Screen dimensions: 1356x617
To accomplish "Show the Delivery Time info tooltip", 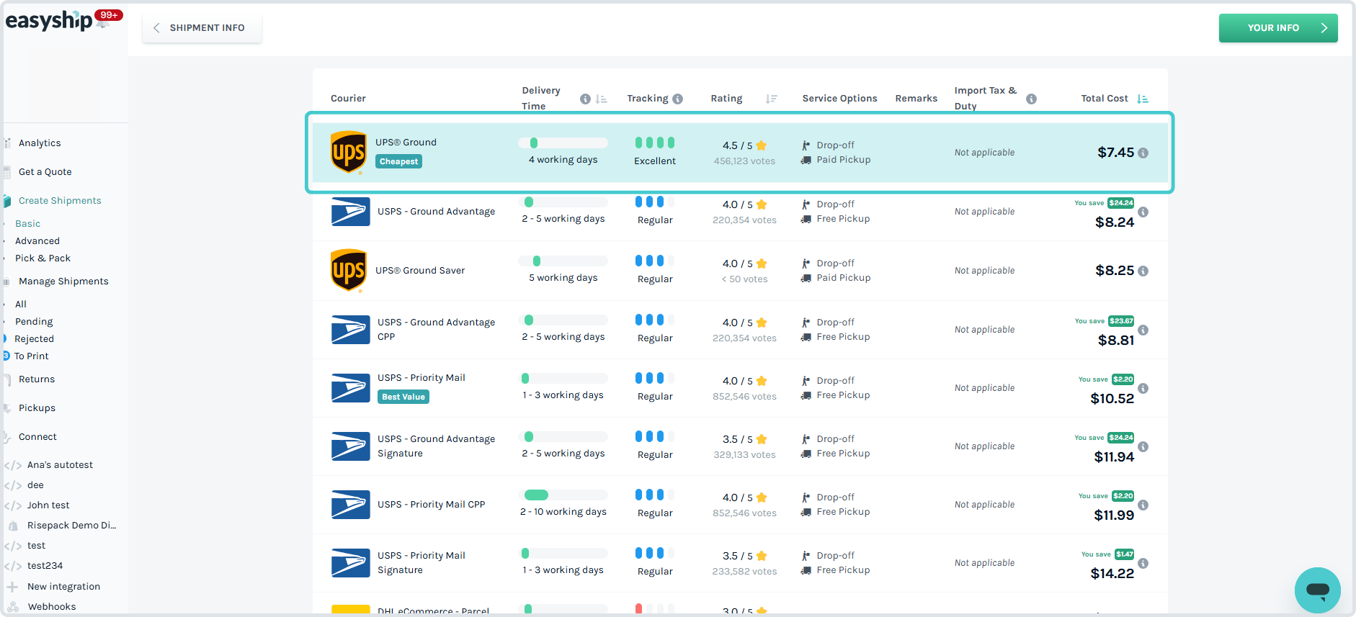I will [x=585, y=99].
